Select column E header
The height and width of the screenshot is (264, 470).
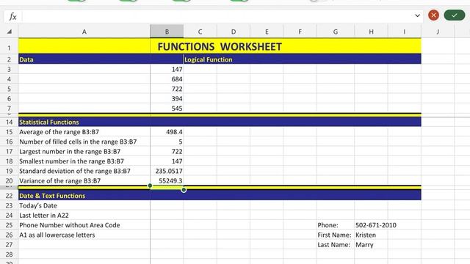tap(267, 32)
